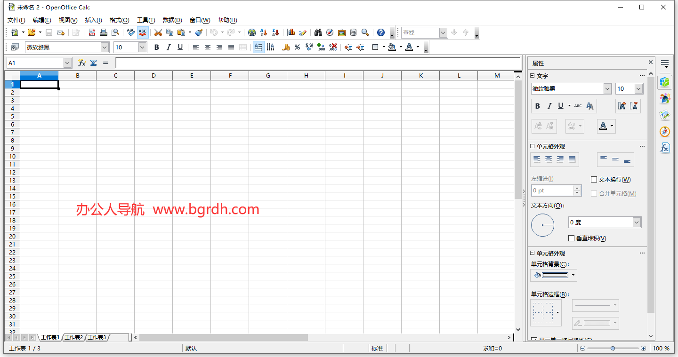Toggle bold in the sidebar 文字 section
The width and height of the screenshot is (678, 357).
tap(537, 106)
